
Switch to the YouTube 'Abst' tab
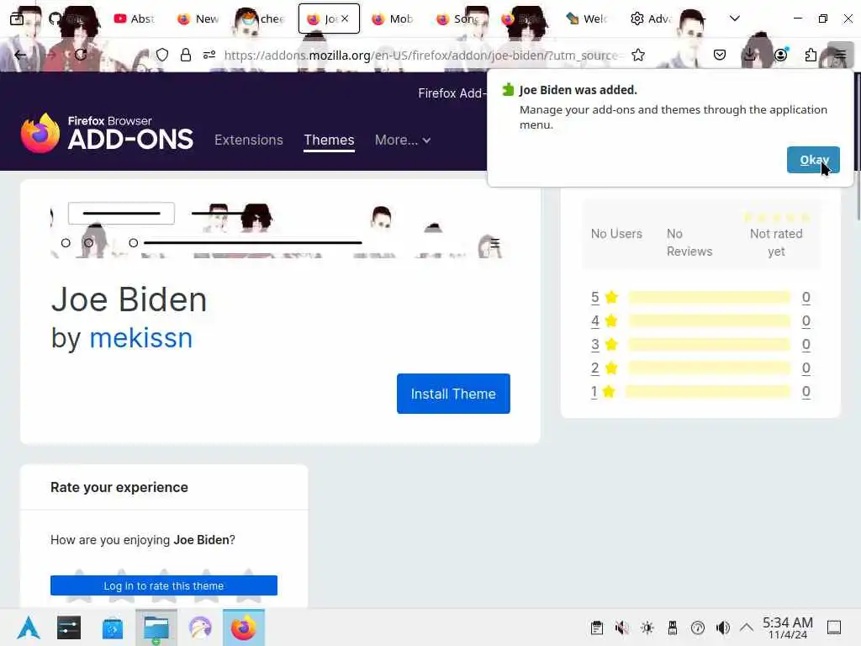pyautogui.click(x=134, y=19)
